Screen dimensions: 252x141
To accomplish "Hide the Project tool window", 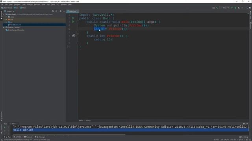I will tap(64, 11).
